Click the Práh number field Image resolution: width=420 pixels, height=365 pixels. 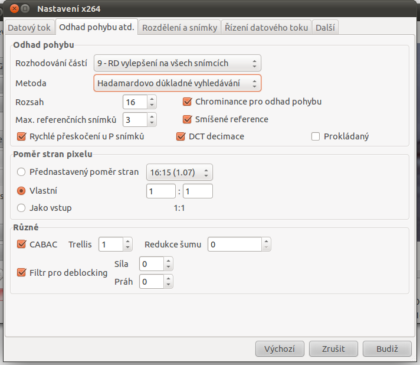[152, 282]
